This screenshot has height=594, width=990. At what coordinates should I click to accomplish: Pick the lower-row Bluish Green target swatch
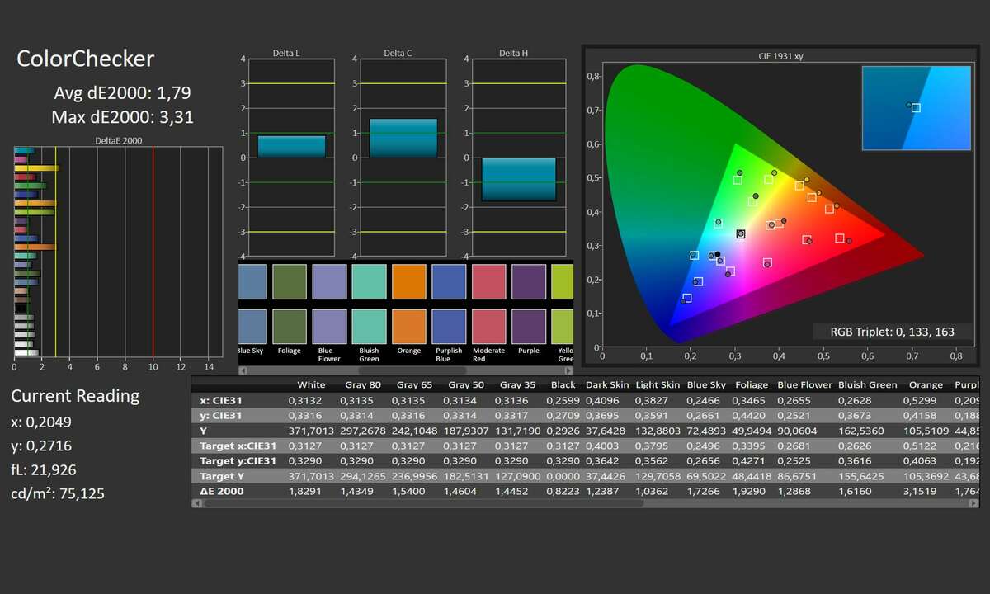pos(368,326)
